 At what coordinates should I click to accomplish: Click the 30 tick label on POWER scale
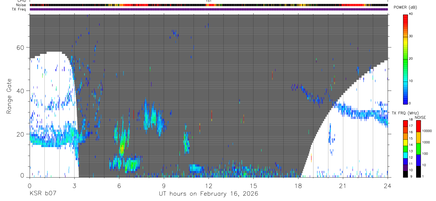410,37
